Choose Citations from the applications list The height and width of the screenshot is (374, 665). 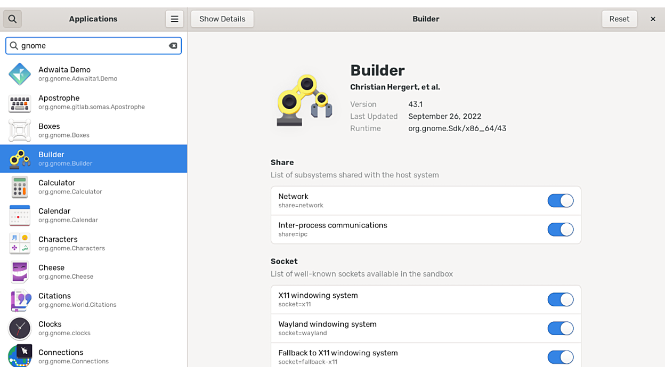(93, 300)
